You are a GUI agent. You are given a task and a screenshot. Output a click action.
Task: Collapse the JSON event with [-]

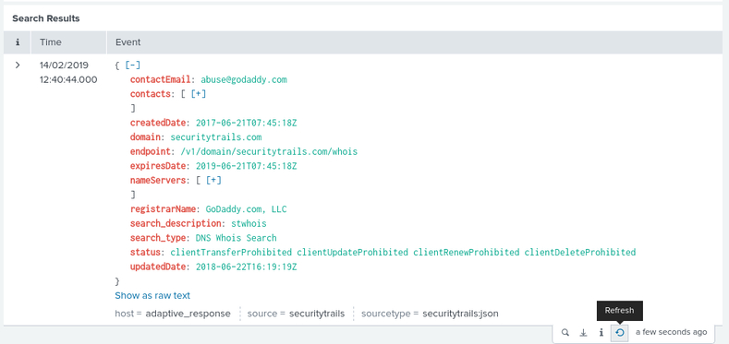click(132, 65)
